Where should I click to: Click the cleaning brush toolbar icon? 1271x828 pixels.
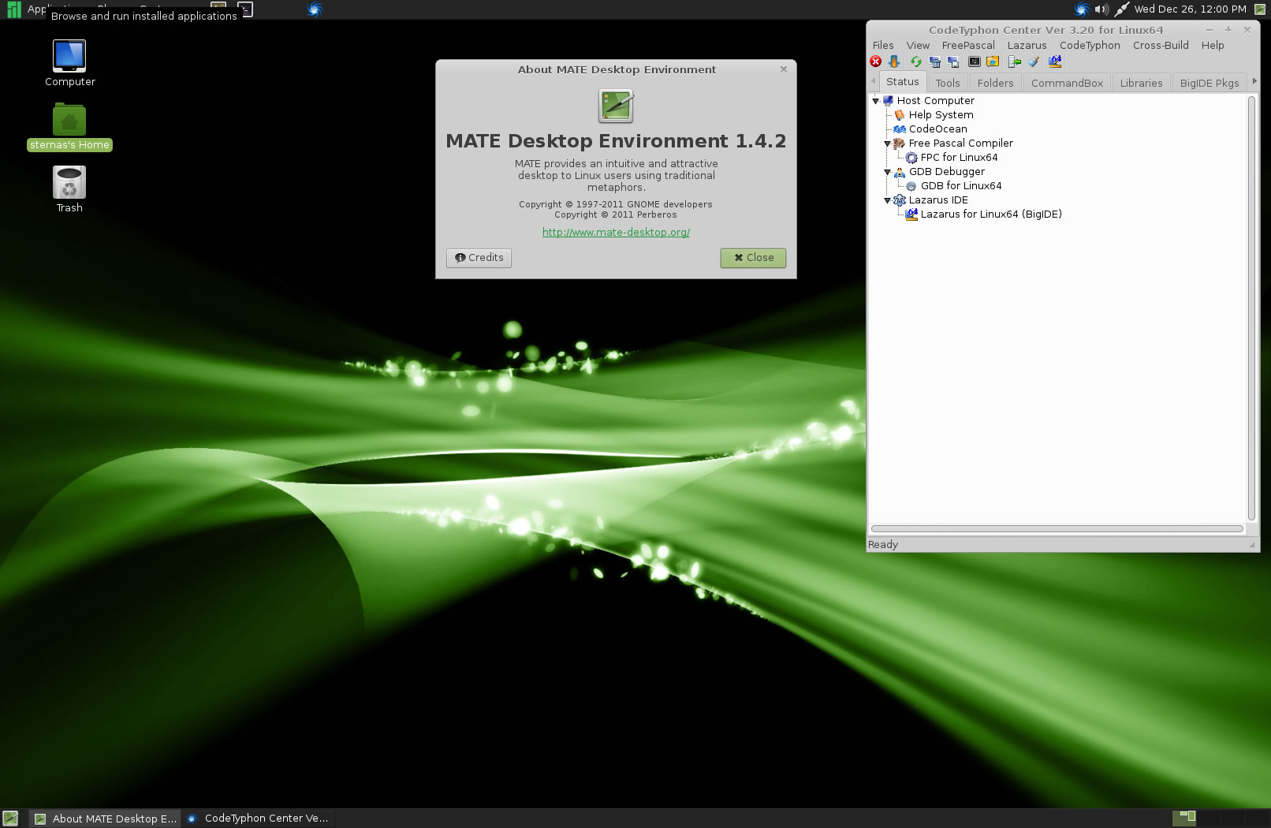(x=1034, y=62)
